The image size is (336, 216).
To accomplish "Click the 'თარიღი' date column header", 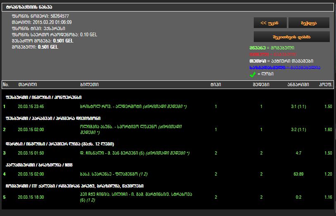I will 27,85.
